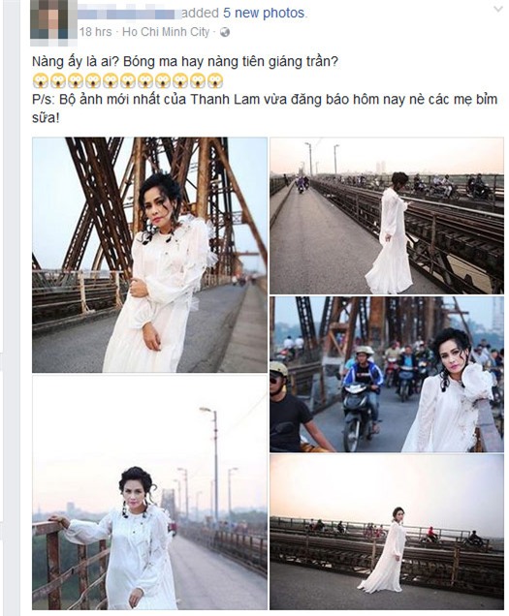
Task: Open large photo of woman by bridge trusses
Action: coord(149,255)
